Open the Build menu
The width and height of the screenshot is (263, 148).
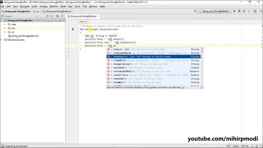[63, 7]
